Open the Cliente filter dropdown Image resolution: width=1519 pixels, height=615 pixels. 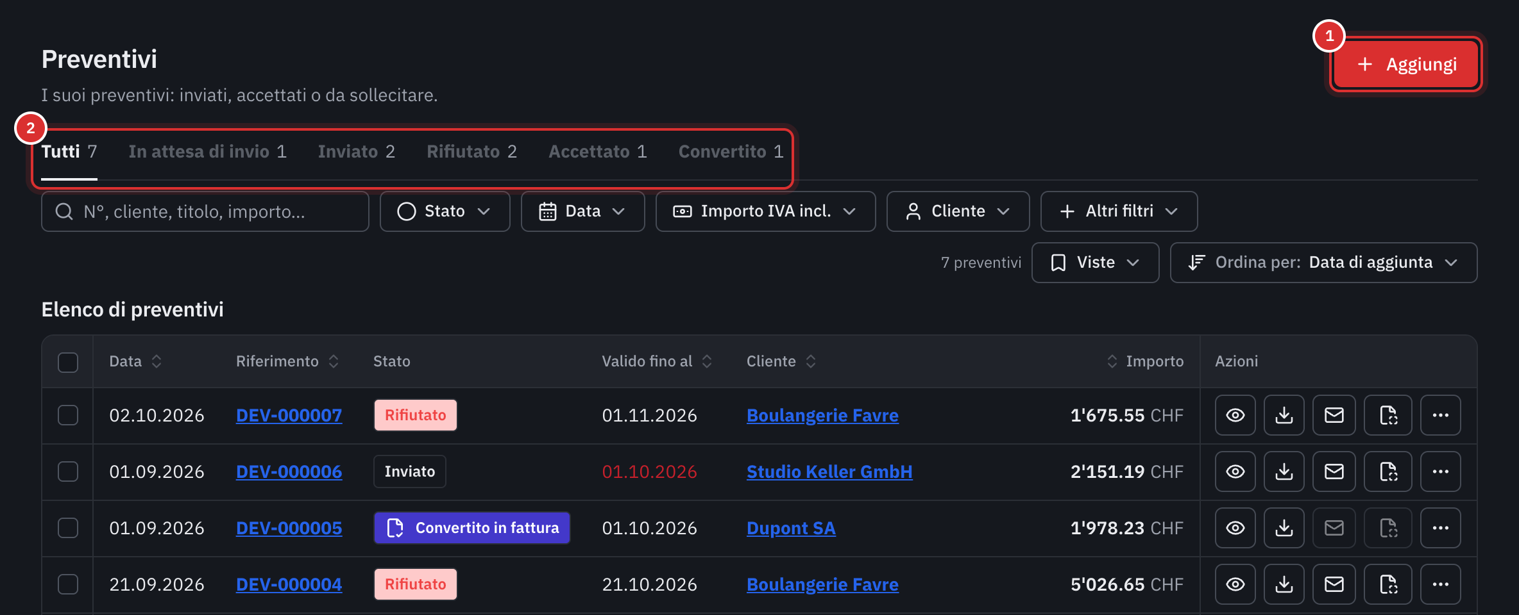(958, 211)
